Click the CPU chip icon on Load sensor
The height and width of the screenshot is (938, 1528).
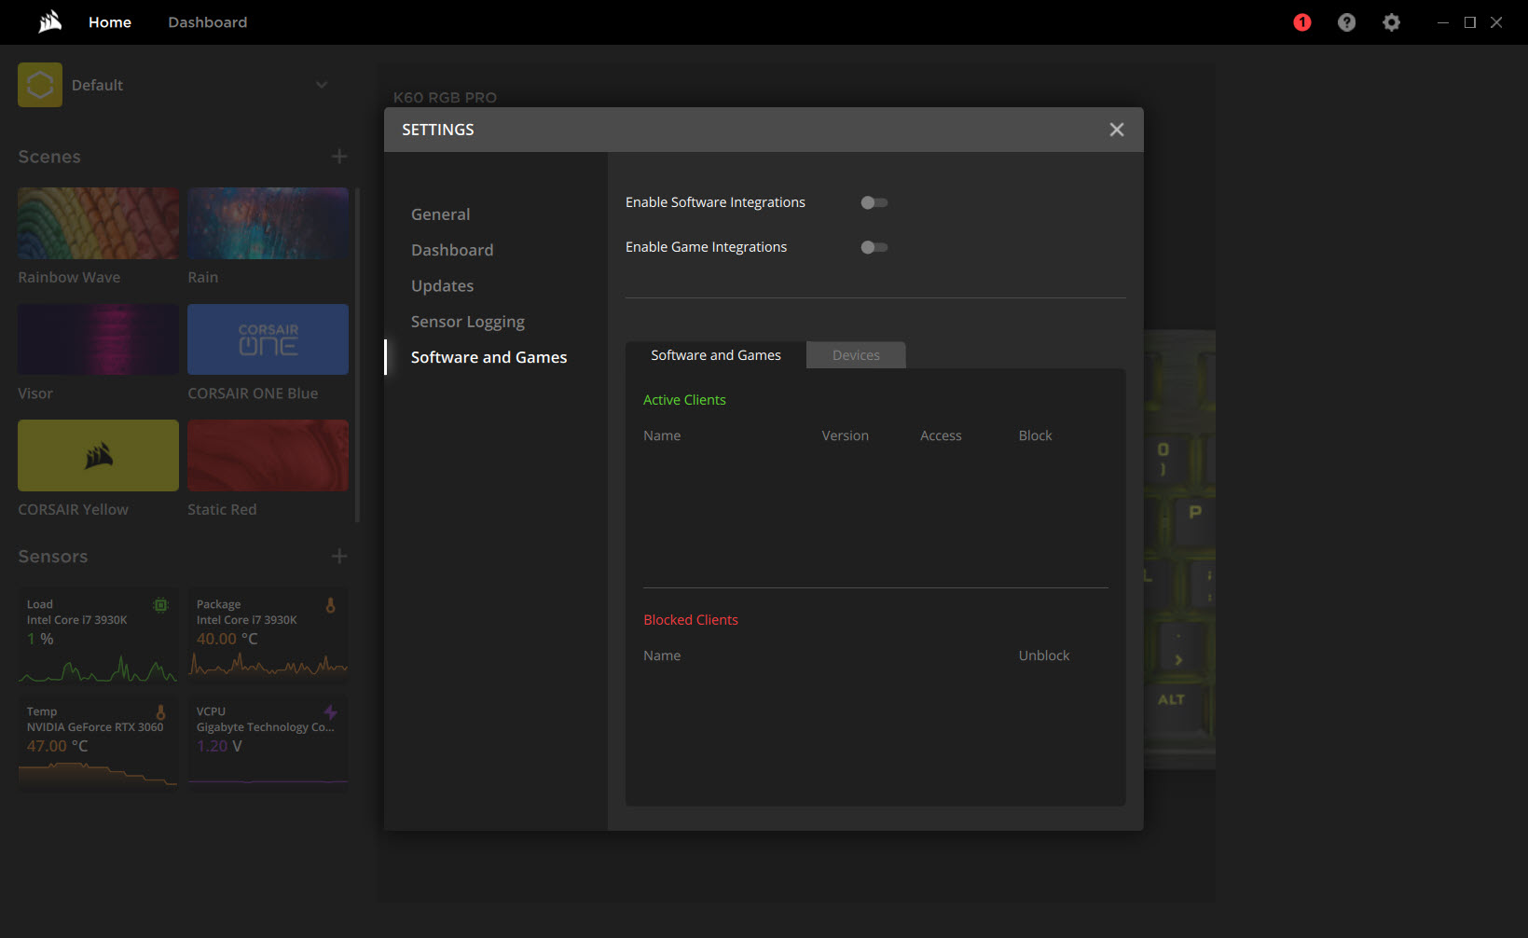(x=160, y=605)
